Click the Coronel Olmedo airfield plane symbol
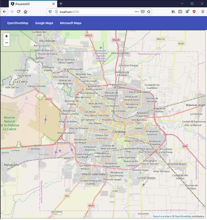207x220 pixels. (143, 185)
